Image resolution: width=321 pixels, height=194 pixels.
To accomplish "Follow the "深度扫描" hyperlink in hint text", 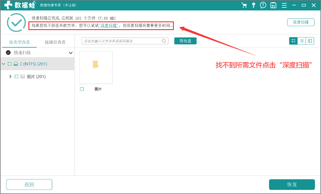I will point(109,26).
